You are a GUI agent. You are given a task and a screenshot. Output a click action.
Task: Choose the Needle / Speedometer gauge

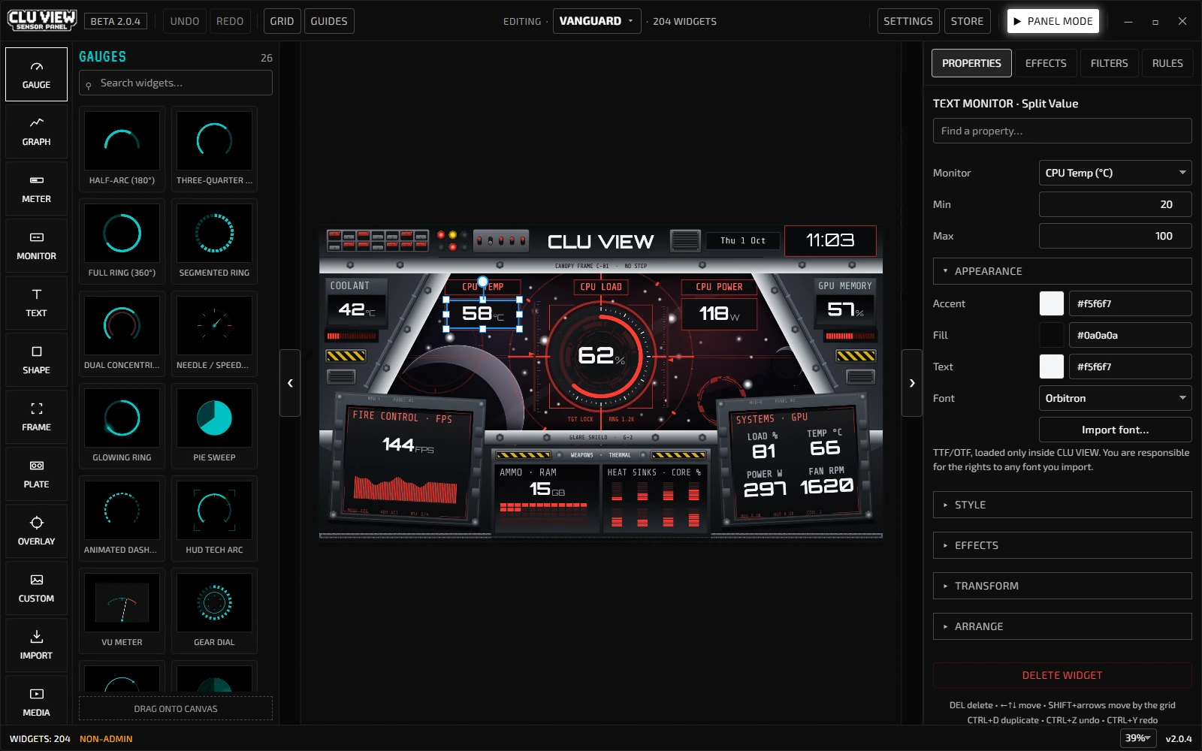[x=214, y=333]
